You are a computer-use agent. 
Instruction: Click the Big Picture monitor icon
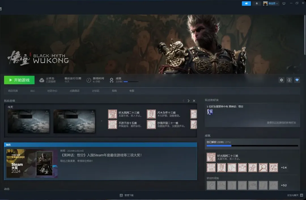[x=284, y=3]
